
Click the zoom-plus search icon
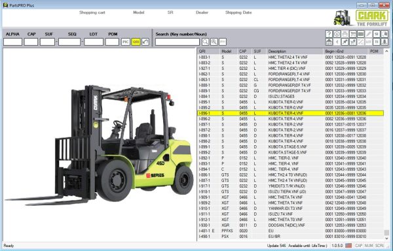[x=214, y=42]
